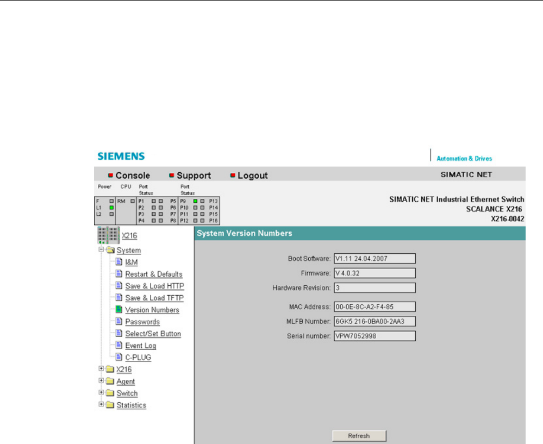Click the X216 switch device icon

pos(108,235)
